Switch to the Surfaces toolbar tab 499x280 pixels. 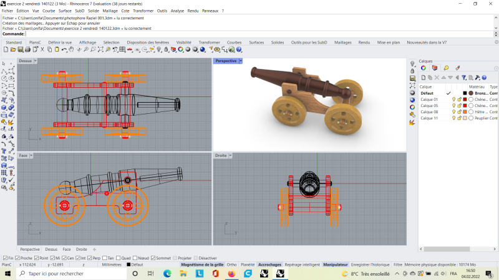click(x=256, y=42)
